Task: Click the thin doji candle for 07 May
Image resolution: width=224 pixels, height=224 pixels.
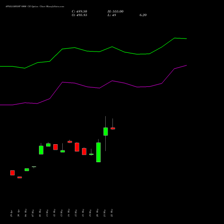Action: click(x=34, y=167)
